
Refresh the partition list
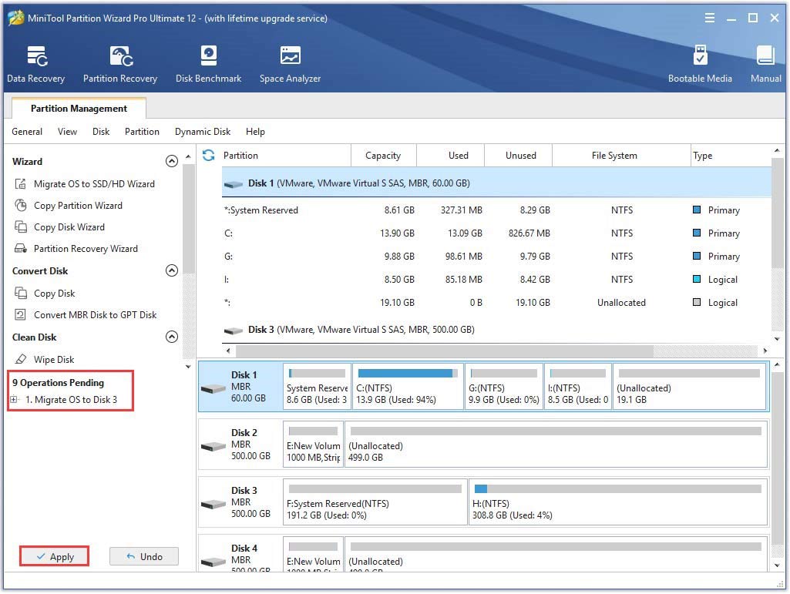click(207, 155)
